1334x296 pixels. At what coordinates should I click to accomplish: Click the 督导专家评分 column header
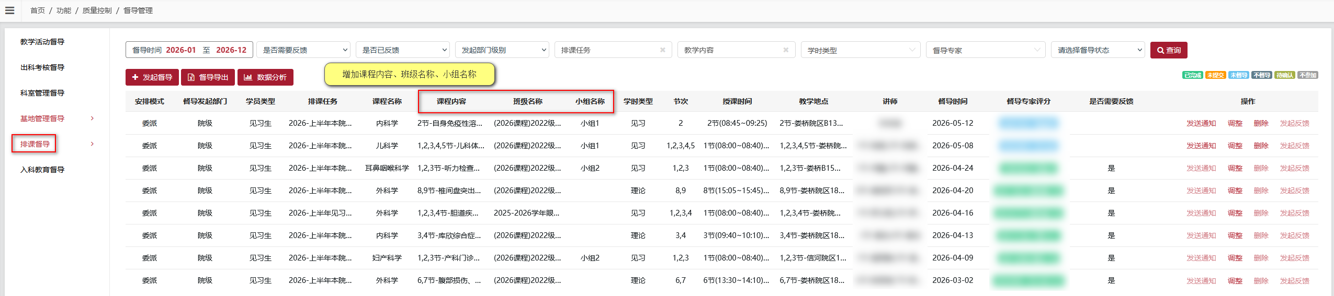coord(1028,101)
